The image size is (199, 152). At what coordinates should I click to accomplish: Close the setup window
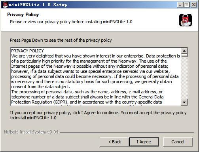pos(194,5)
